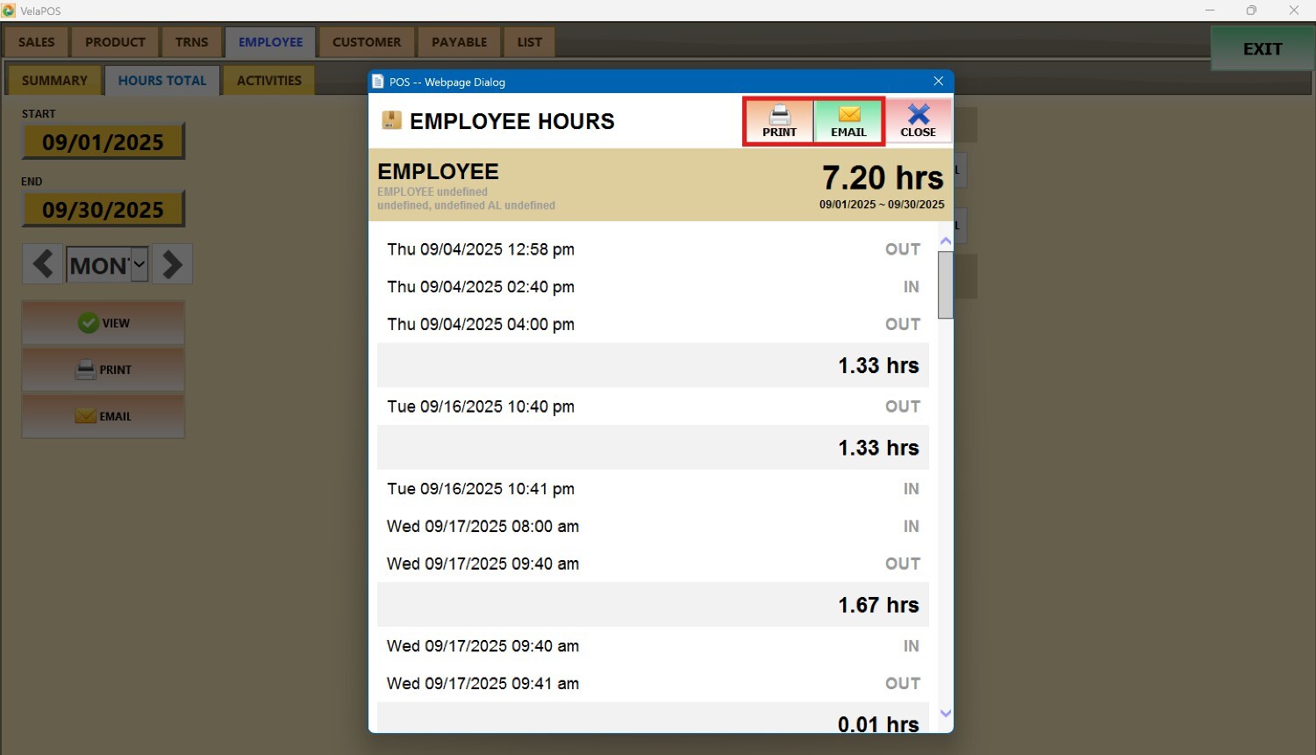Switch to ACTIVITIES sub-tab

pos(268,81)
